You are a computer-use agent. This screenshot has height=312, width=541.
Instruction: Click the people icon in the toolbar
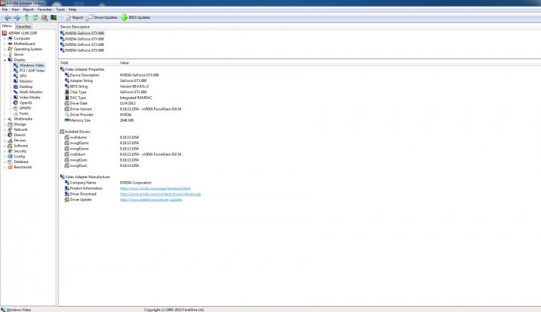44,17
